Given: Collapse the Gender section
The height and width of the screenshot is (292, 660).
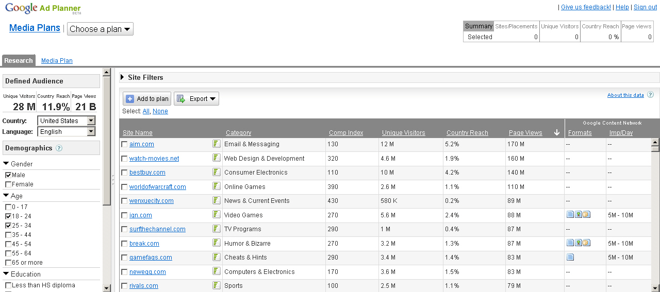Looking at the screenshot, I should pos(6,164).
